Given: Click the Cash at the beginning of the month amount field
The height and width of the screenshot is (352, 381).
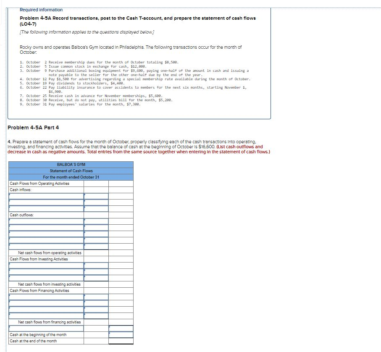Looking at the screenshot, I should point(122,335).
